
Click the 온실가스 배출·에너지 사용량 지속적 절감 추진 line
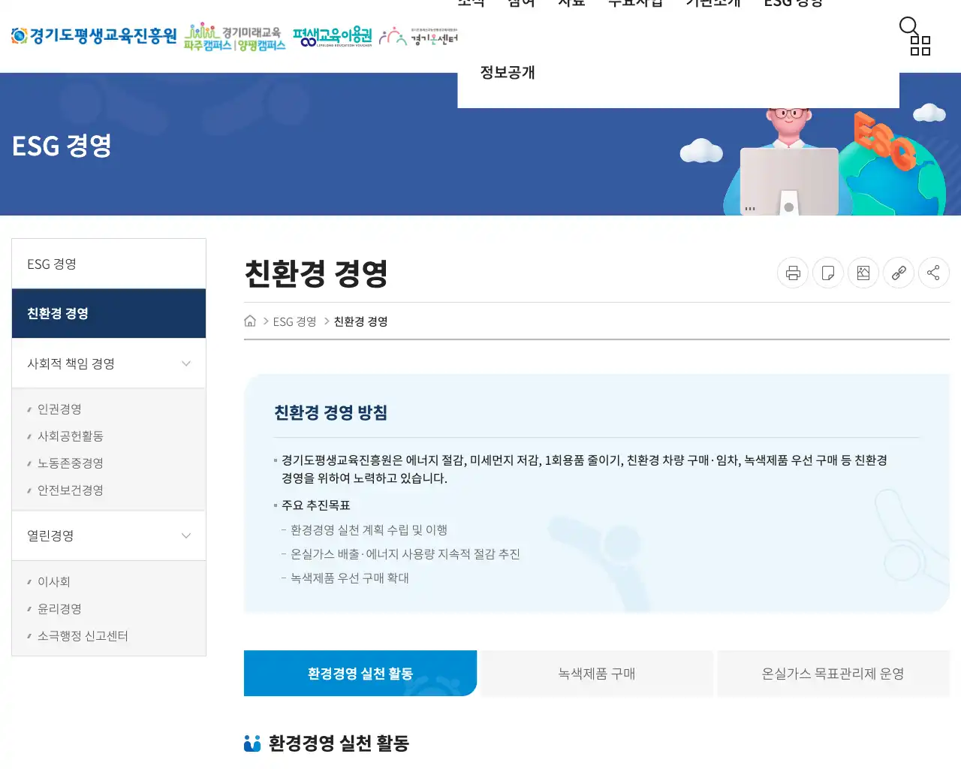(405, 553)
